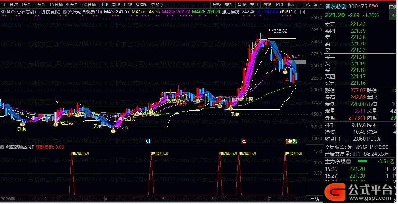Viewport: 398px width, 204px height.
Task: Open F10 company info
Action: click(x=279, y=5)
